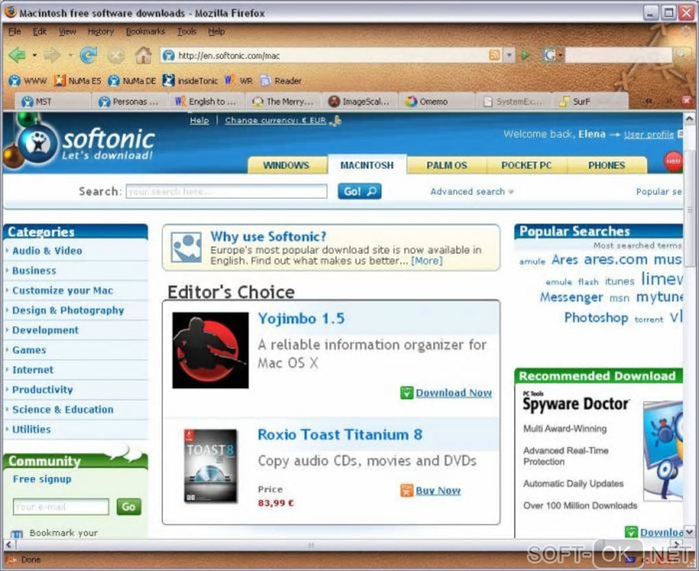Switch to the Personas browser tab
Viewport: 699px width, 571px height.
point(130,101)
